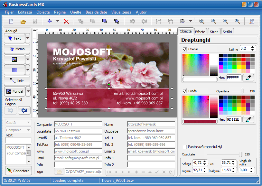
Task: Click the Fundal Hex field showing 9D112E
Action: pos(234,119)
